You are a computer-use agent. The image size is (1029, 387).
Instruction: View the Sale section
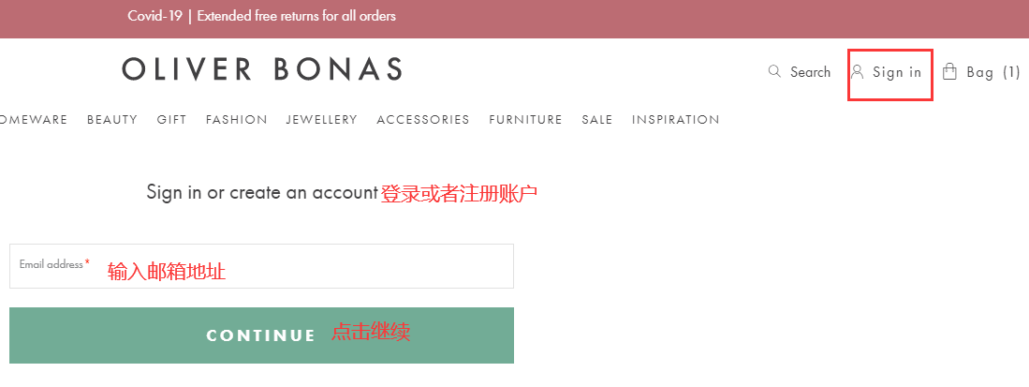click(x=596, y=120)
